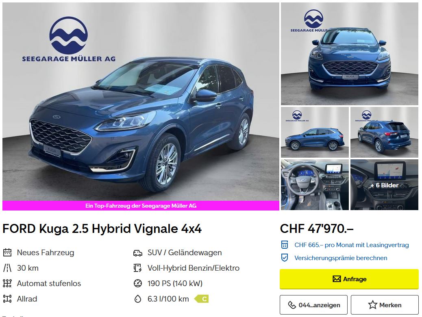
Task: Click the speedometer icon next to 190 PS
Action: [137, 283]
